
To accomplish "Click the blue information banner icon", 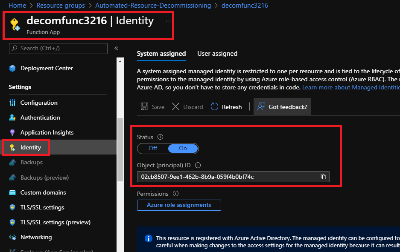I will (149, 238).
